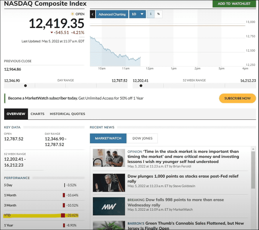Open the 1D time range dropdown
This screenshot has width=259, height=230.
point(138,14)
